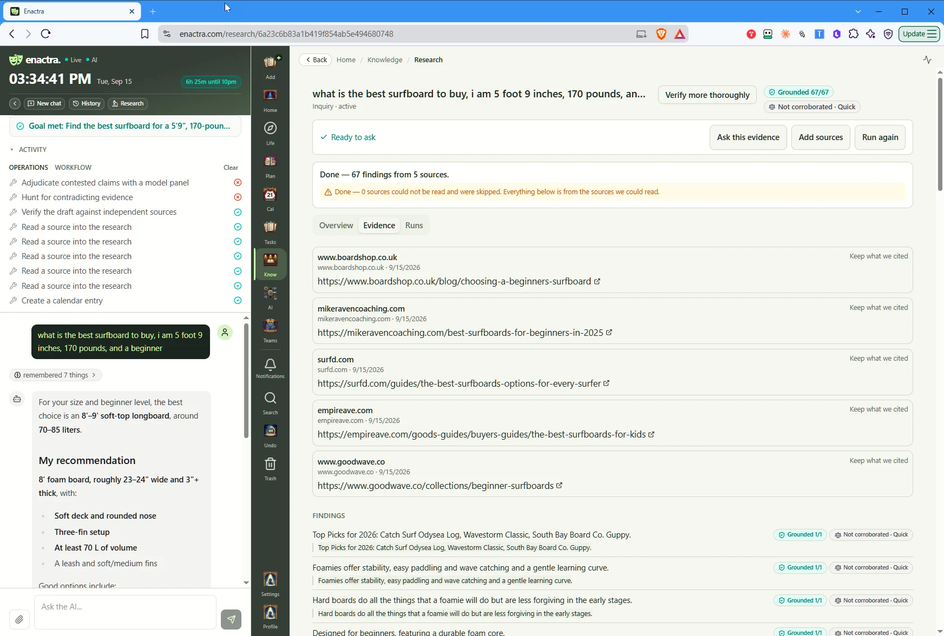Open Tasks in the sidebar

coord(270,232)
